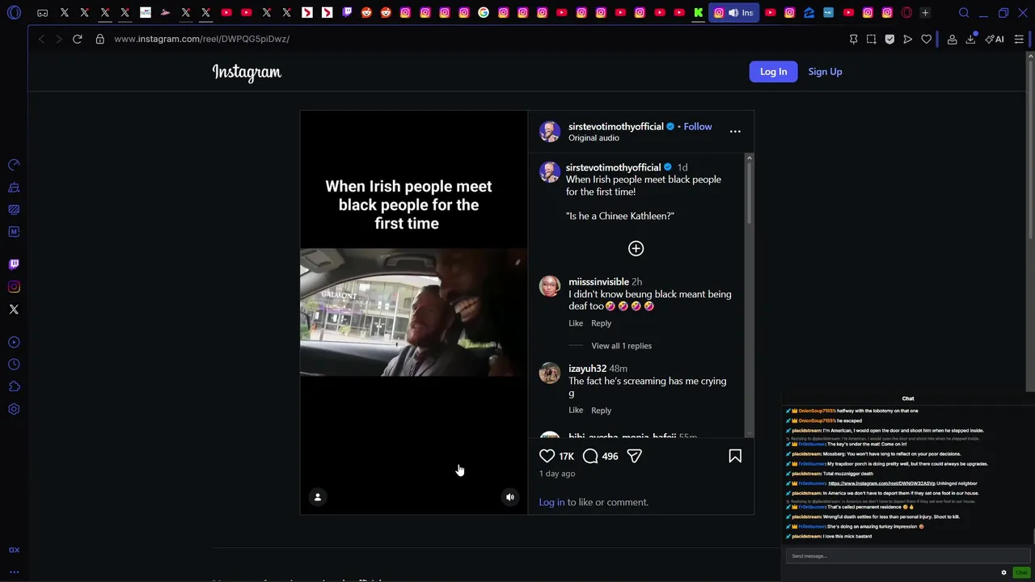Click the Sign Up link

825,72
